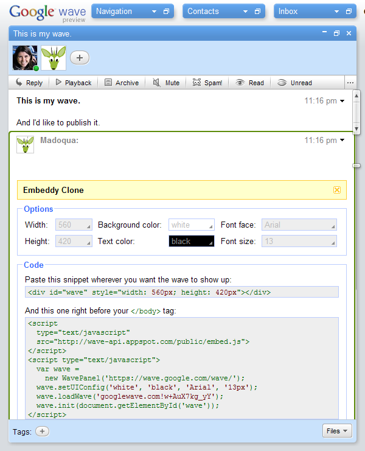Viewport: 365px width, 451px height.
Task: Open the Font face Arial dropdown
Action: coord(299,225)
